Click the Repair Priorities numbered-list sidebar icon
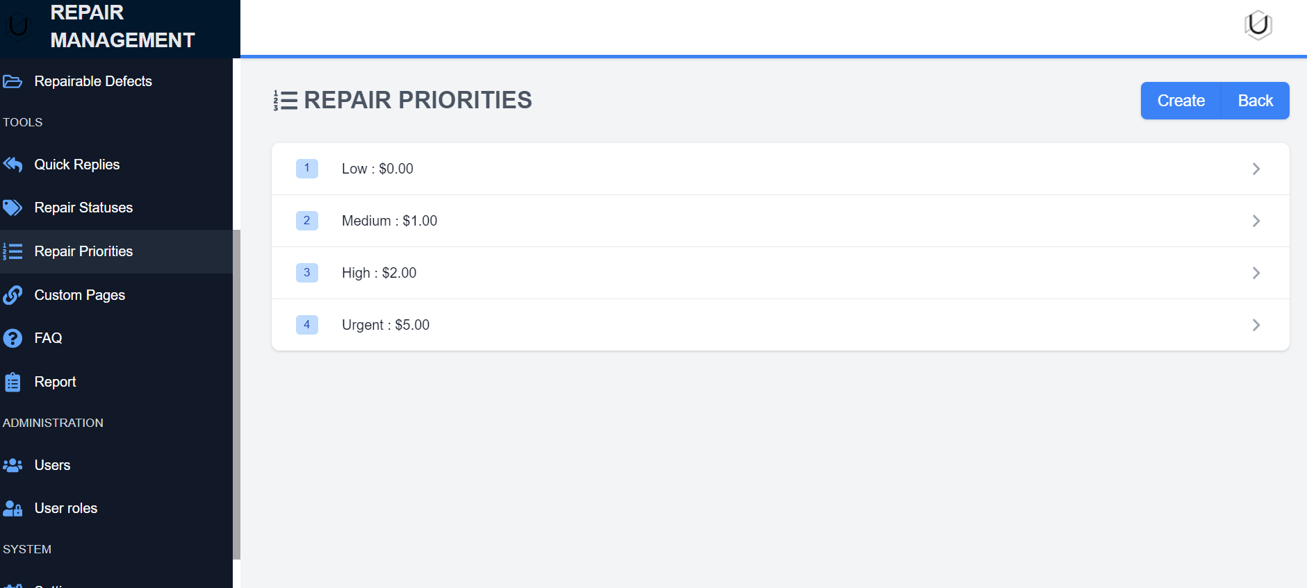 (13, 251)
